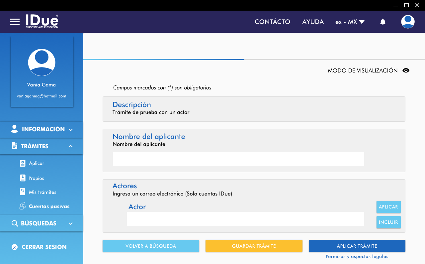Click the notification bell icon
Screen dimensions: 425x264
coord(382,22)
